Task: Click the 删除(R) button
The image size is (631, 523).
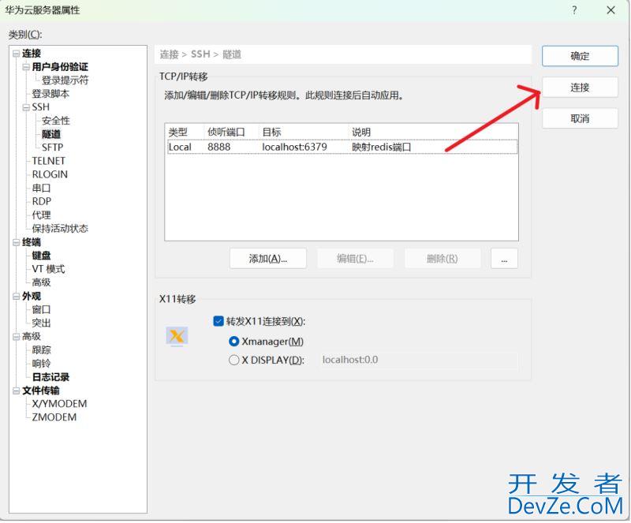Action: tap(442, 259)
